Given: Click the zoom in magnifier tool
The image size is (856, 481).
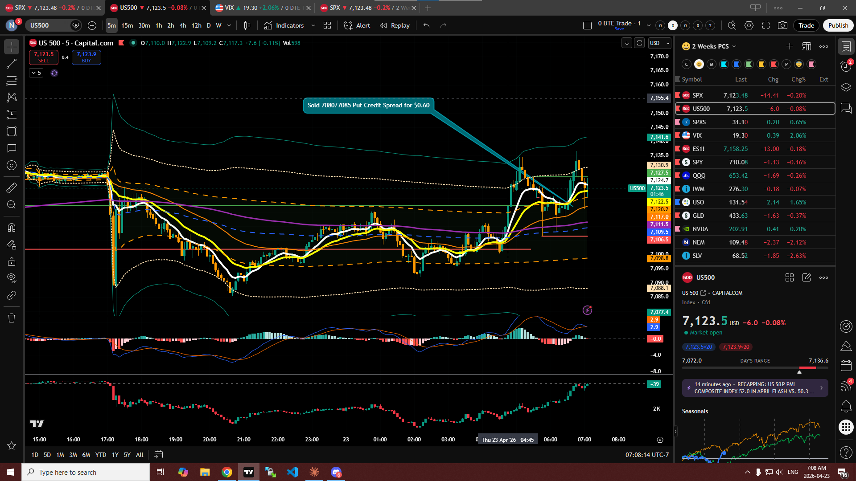Looking at the screenshot, I should click(x=12, y=205).
